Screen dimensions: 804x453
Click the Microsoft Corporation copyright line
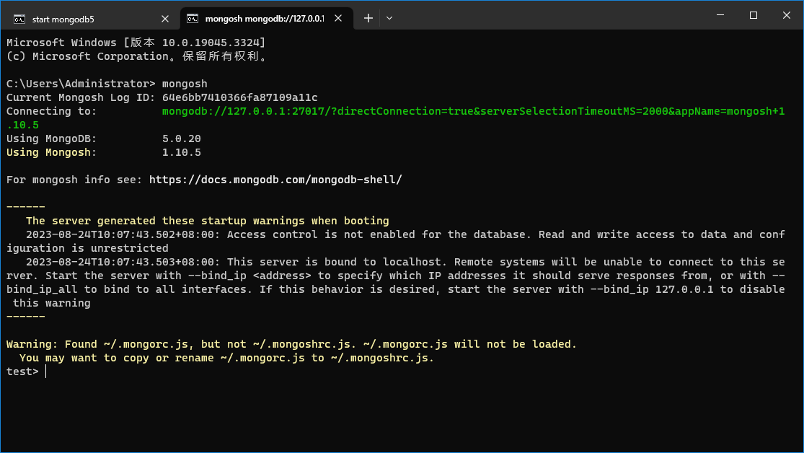(x=136, y=56)
